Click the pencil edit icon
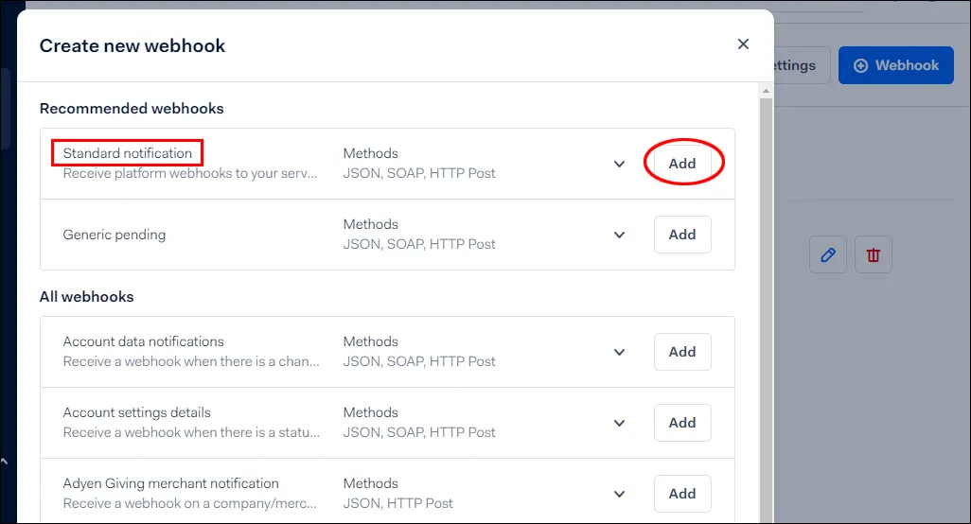The width and height of the screenshot is (971, 524). (x=828, y=254)
